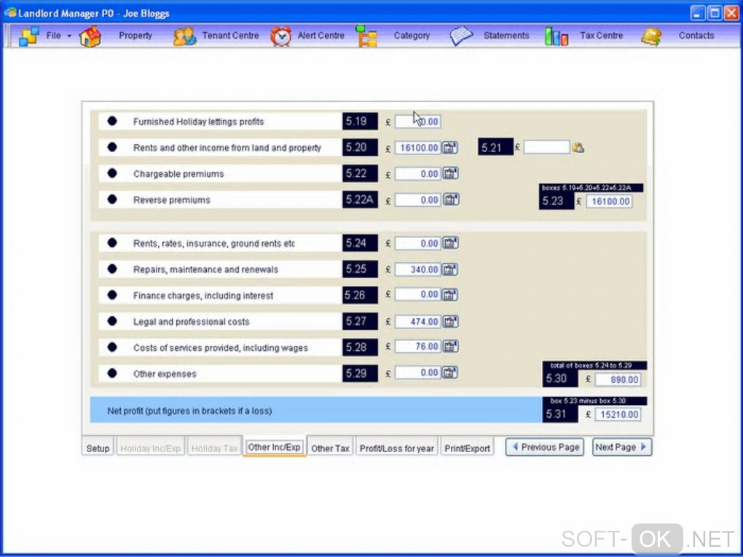Click the Repairs, maintenance and renewals label

205,269
